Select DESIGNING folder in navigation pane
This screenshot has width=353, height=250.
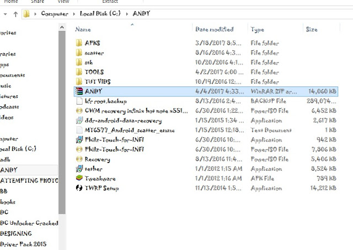[x=16, y=233]
